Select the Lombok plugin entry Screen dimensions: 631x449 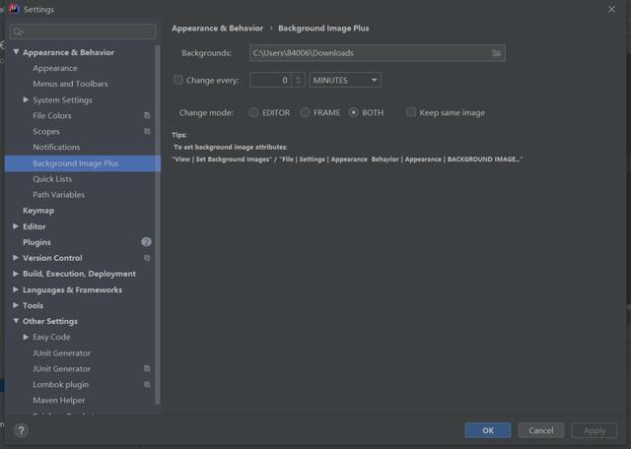pos(61,385)
